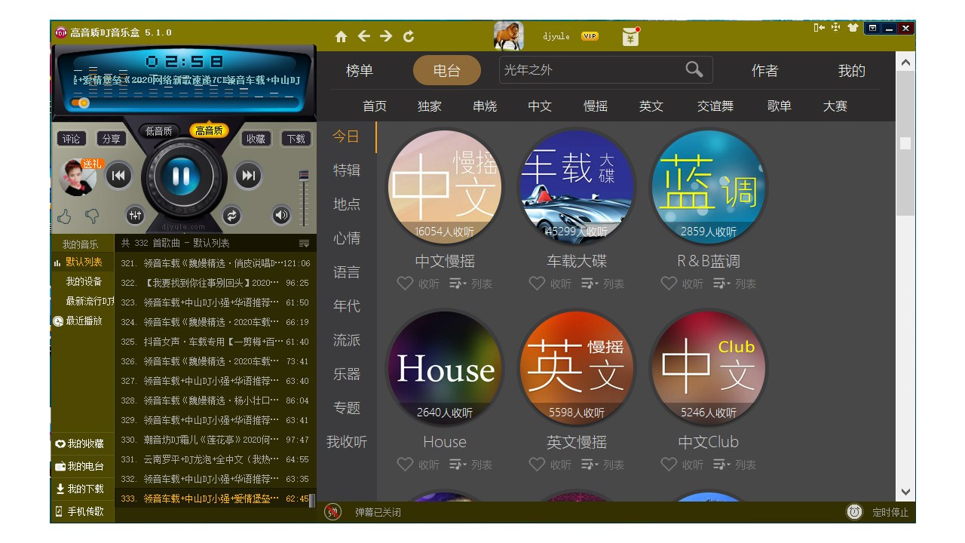Image resolution: width=965 pixels, height=543 pixels.
Task: Click the VIP badge
Action: 590,36
